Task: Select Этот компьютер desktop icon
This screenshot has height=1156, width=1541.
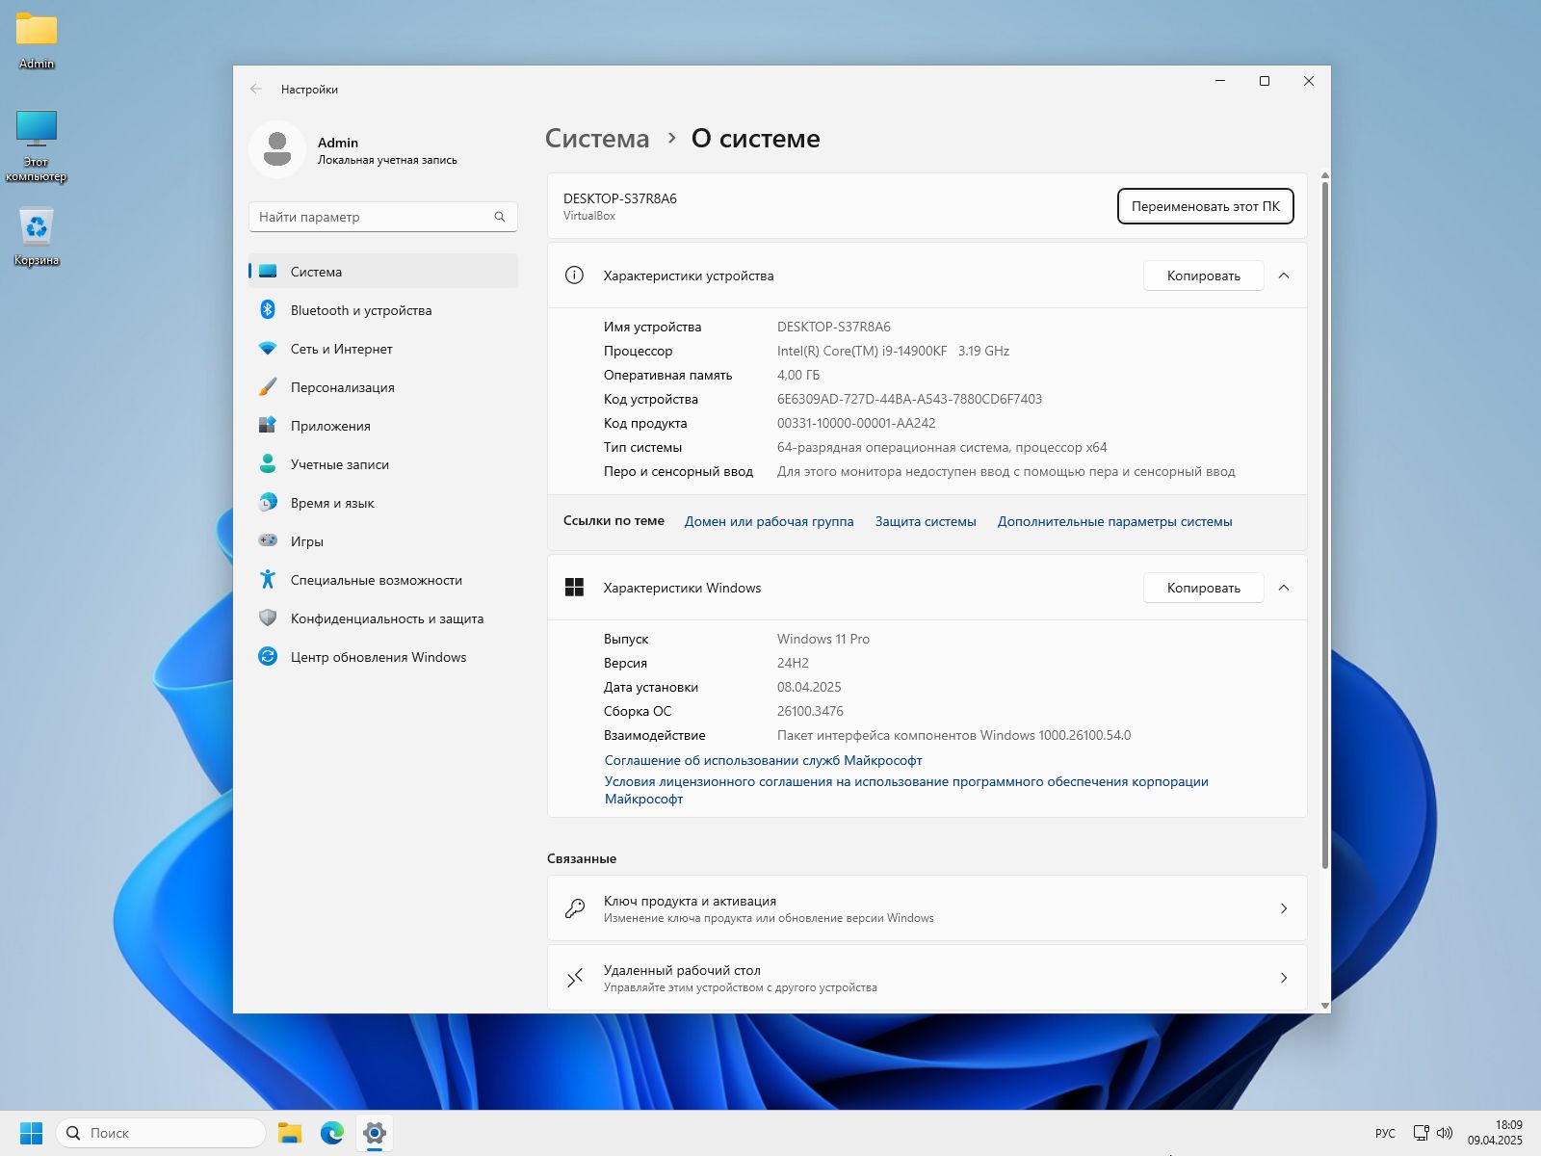Action: 37,146
